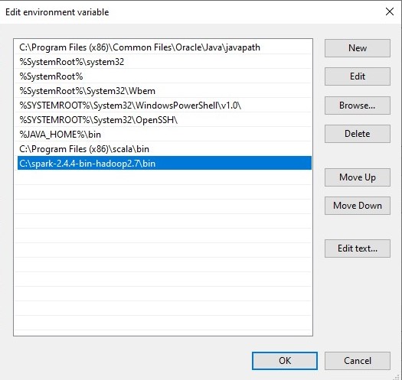Close the Edit environment variable dialog
Image resolution: width=402 pixels, height=380 pixels.
pyautogui.click(x=390, y=11)
